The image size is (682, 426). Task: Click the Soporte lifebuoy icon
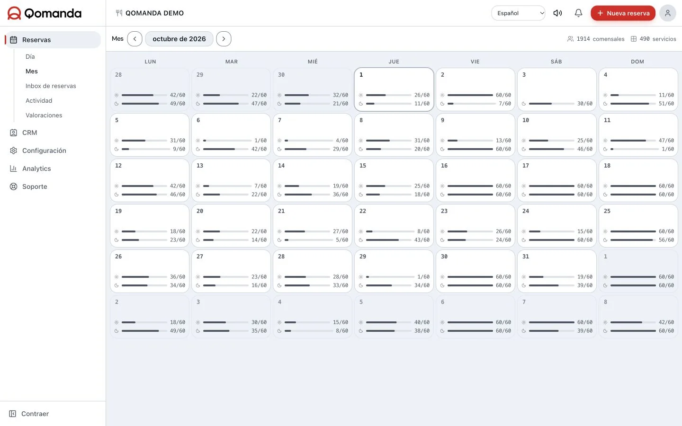(x=13, y=186)
